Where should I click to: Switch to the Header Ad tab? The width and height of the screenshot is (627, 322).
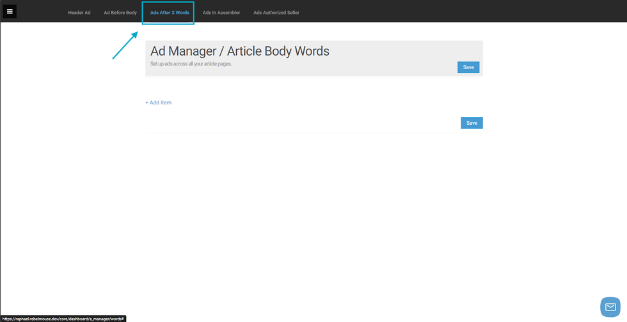(x=79, y=12)
